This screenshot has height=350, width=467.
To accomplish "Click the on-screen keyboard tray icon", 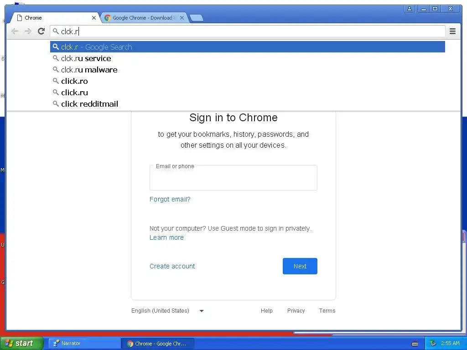I will point(415,344).
